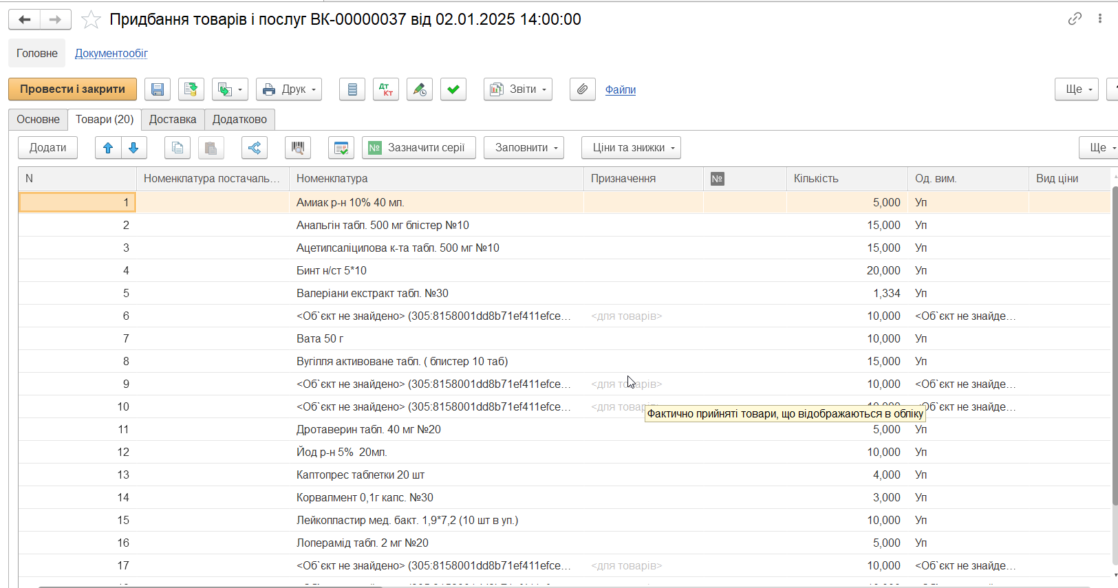Click the Зазначити серії button
This screenshot has height=588, width=1118.
pos(419,148)
